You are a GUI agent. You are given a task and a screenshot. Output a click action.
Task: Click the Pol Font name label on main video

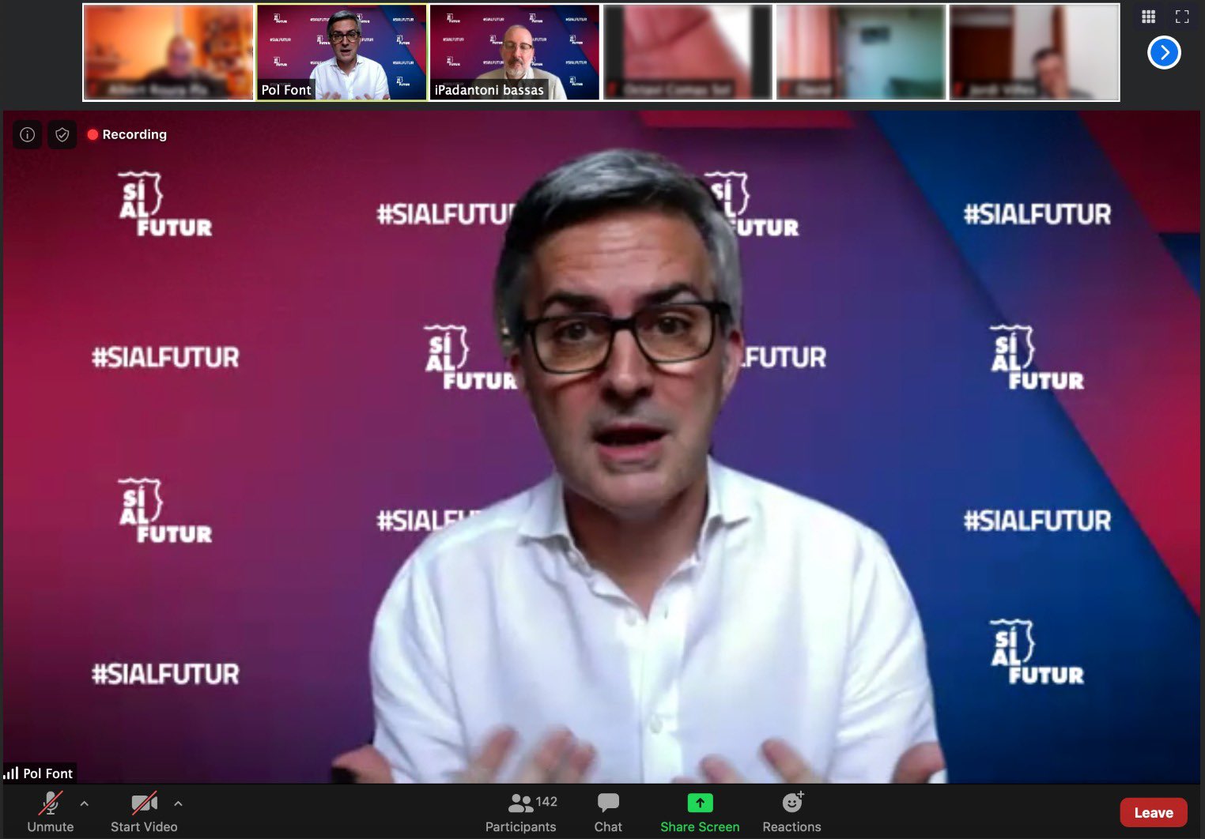point(47,773)
